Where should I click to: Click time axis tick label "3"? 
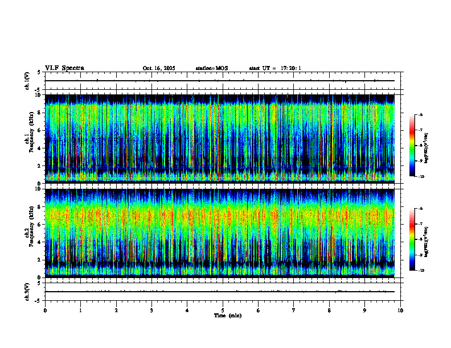151,310
